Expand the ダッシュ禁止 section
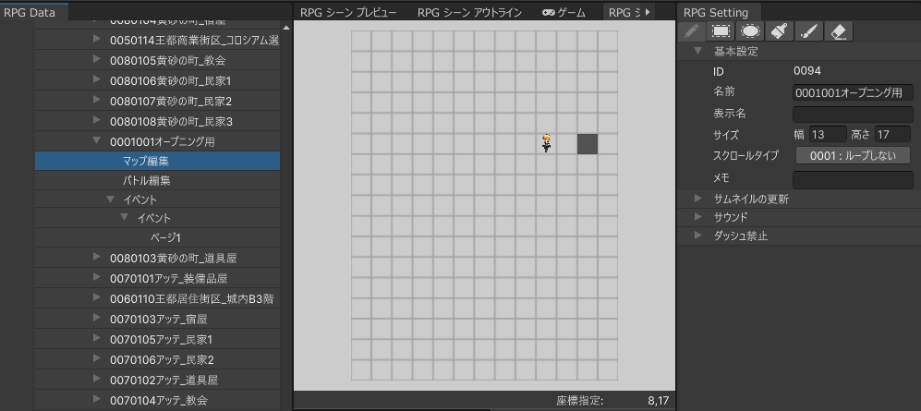This screenshot has height=411, width=921. [x=698, y=236]
